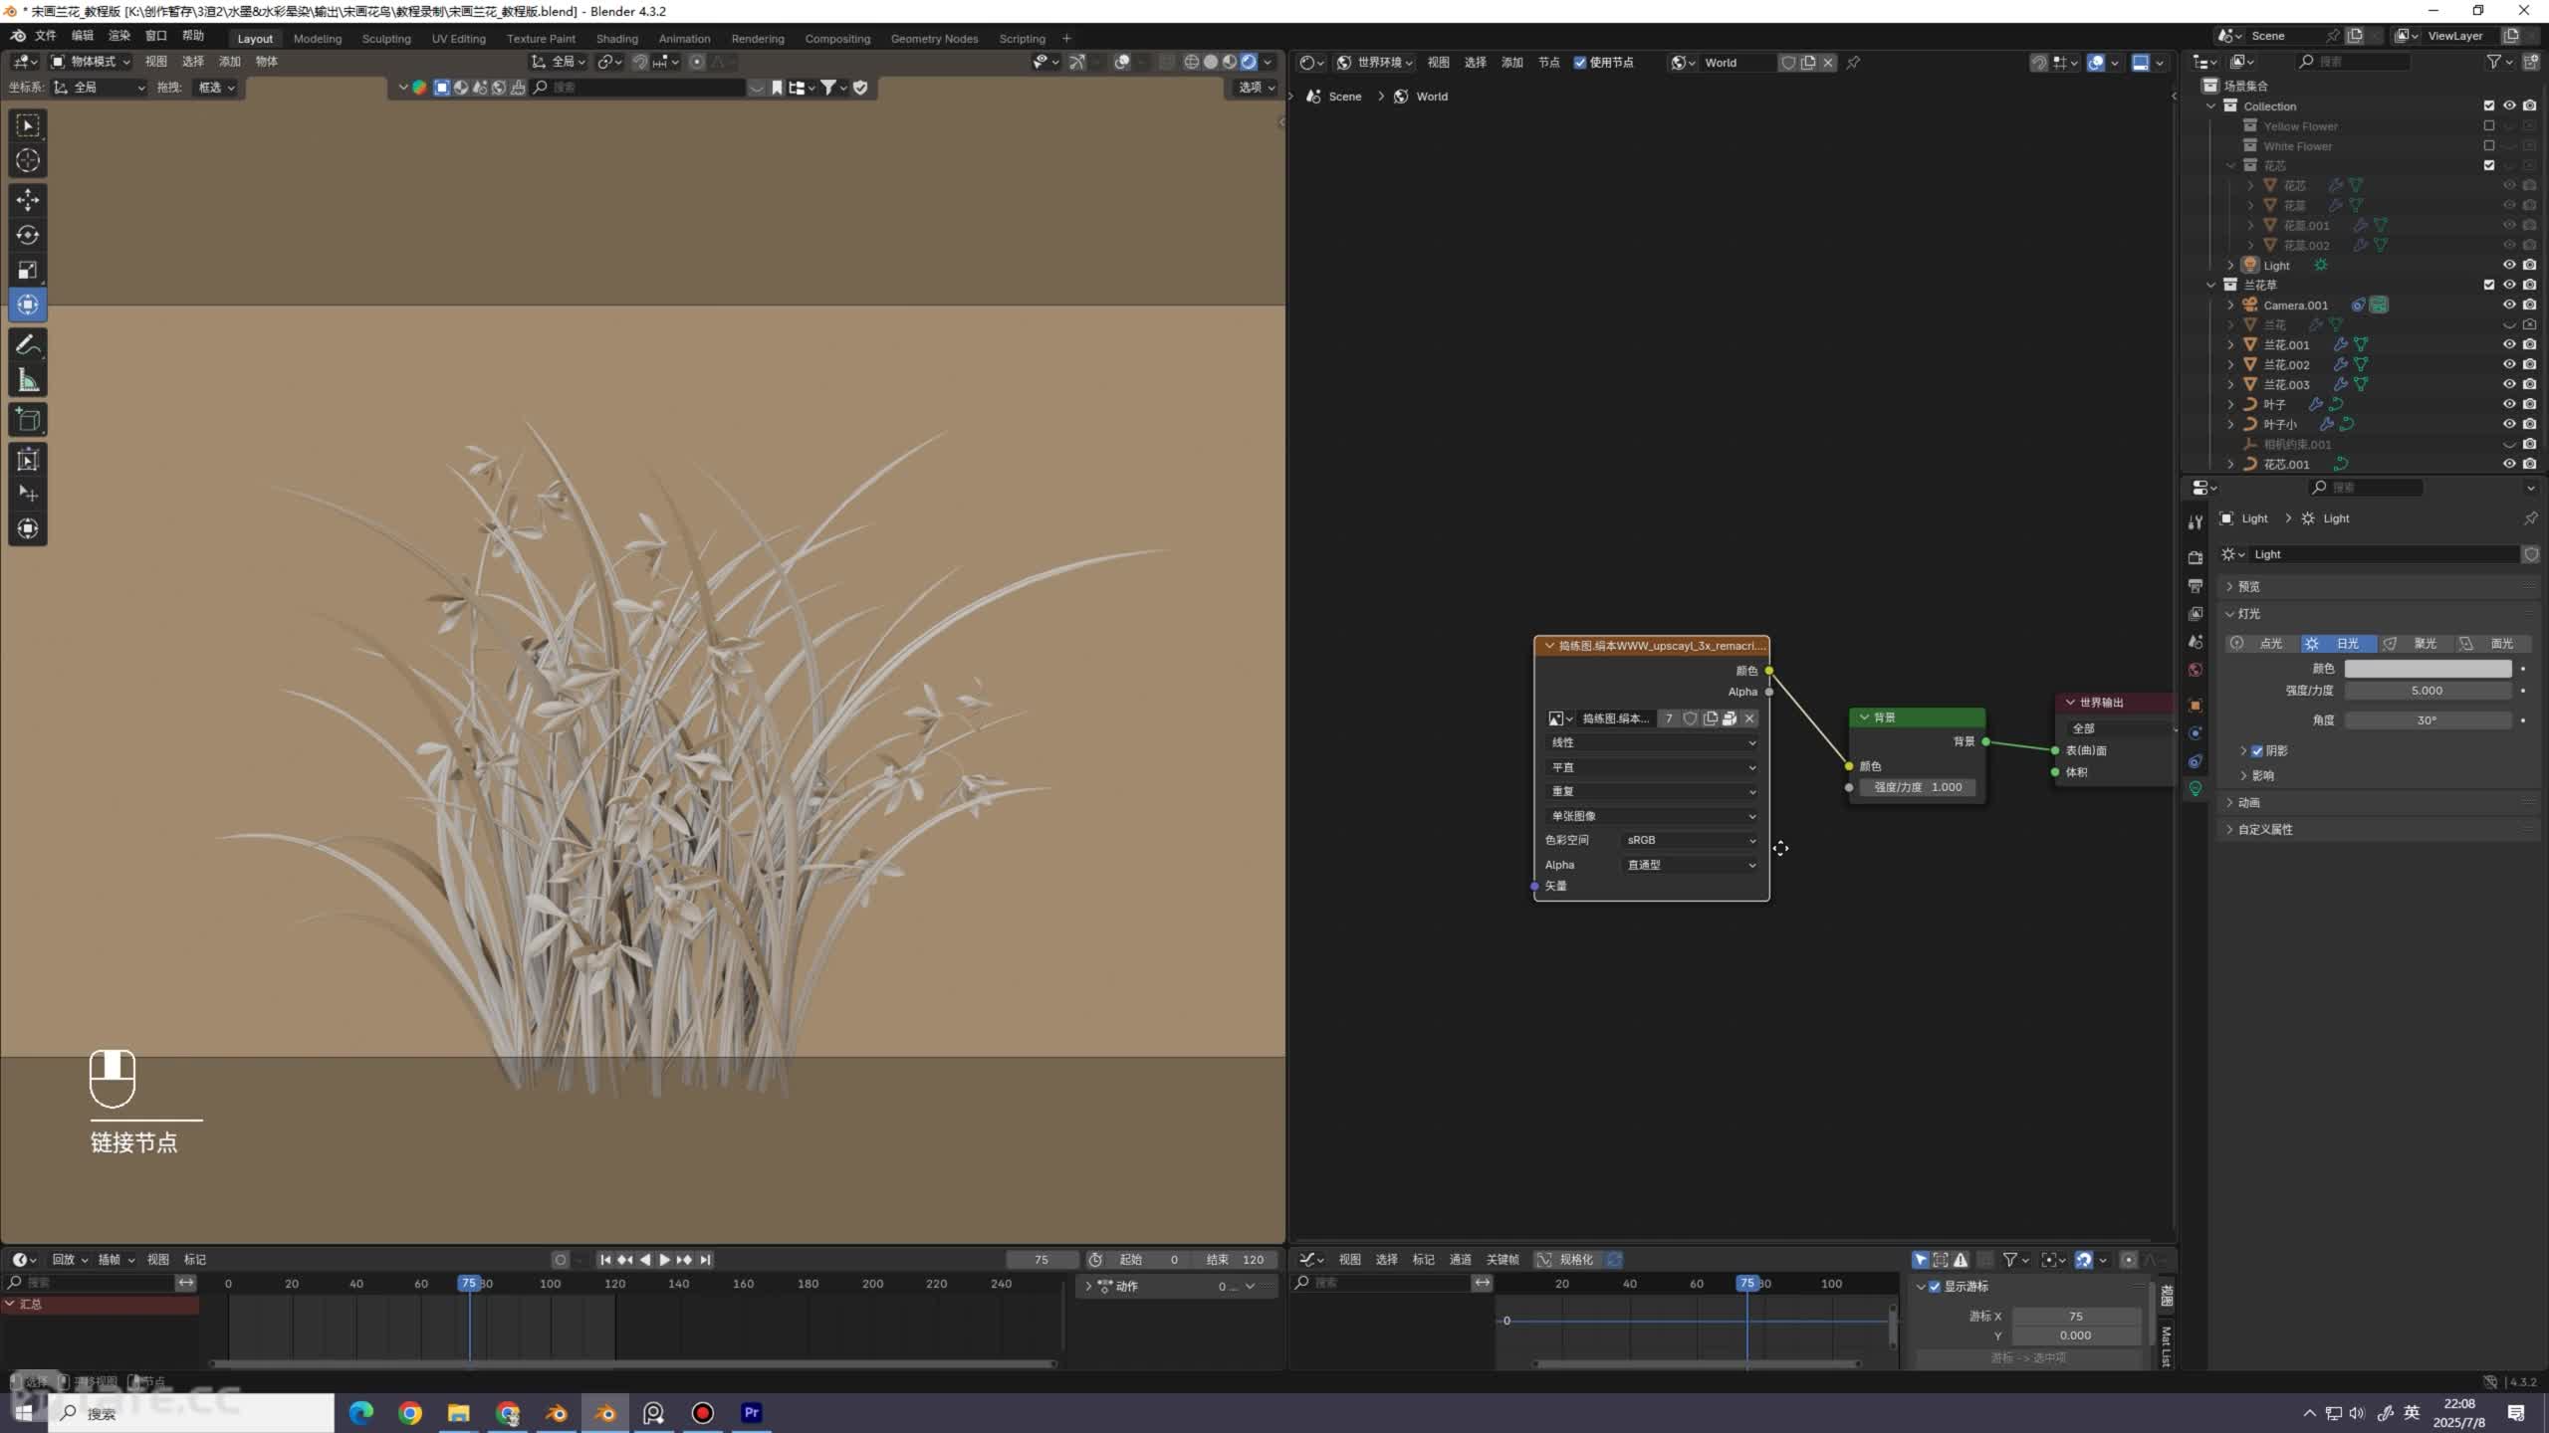Open the 文件 (File) menu
This screenshot has width=2549, height=1433.
coord(46,36)
